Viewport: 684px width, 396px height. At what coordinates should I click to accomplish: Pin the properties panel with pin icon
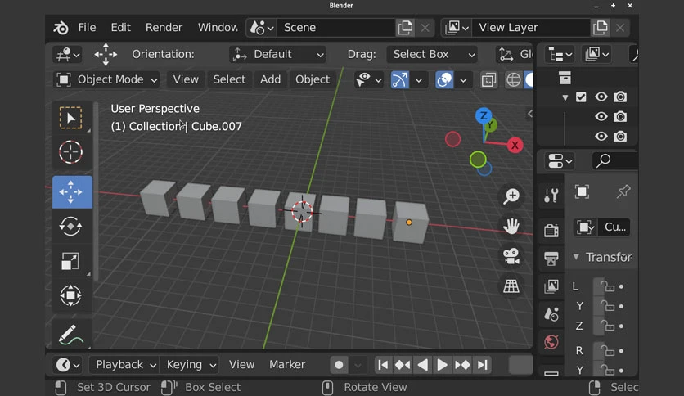pos(623,191)
